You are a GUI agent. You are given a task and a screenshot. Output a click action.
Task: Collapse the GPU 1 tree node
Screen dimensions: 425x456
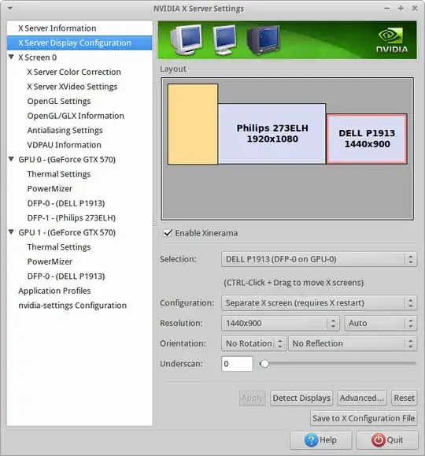tap(11, 232)
